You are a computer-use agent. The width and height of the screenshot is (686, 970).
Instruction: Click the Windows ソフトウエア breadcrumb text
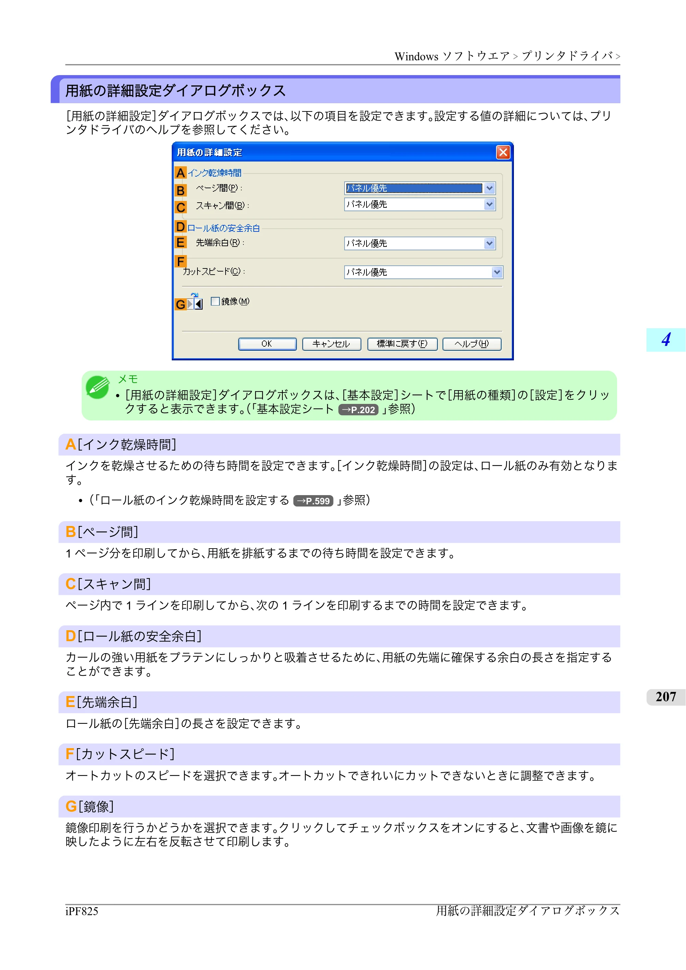(452, 56)
